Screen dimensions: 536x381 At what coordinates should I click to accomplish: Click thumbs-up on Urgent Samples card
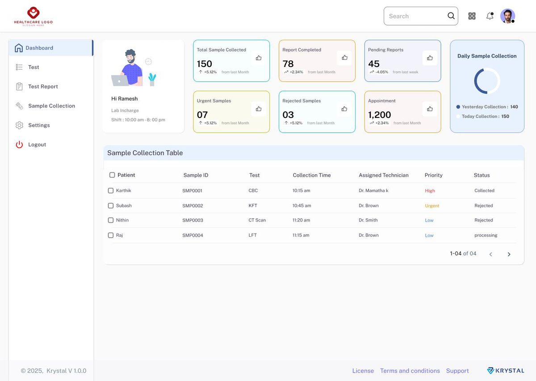click(x=259, y=109)
